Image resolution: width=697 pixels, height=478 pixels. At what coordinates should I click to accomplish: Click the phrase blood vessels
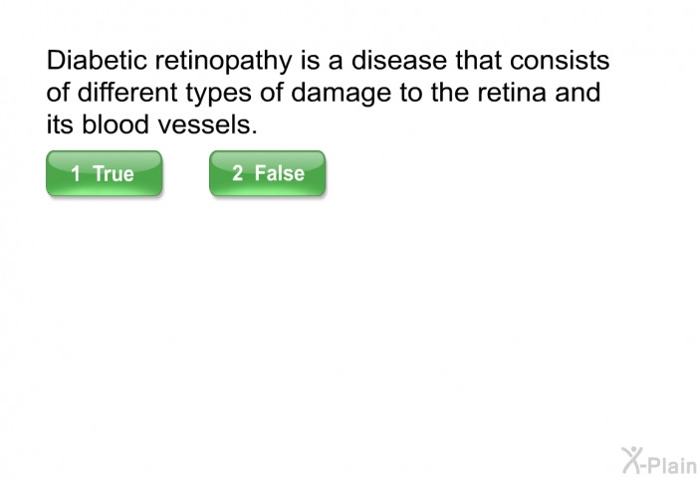[x=170, y=124]
